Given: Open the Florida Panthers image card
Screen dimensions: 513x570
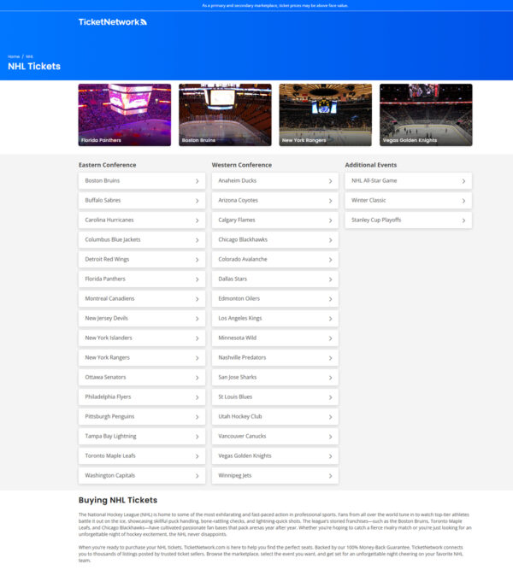Looking at the screenshot, I should tap(125, 115).
